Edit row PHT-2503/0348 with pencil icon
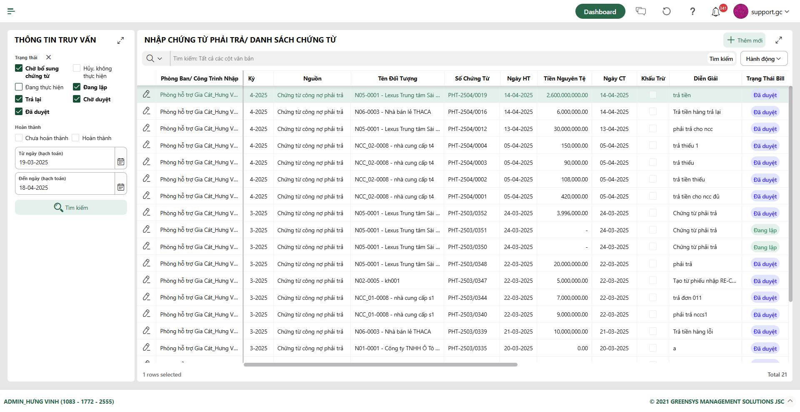800x412 pixels. click(147, 263)
